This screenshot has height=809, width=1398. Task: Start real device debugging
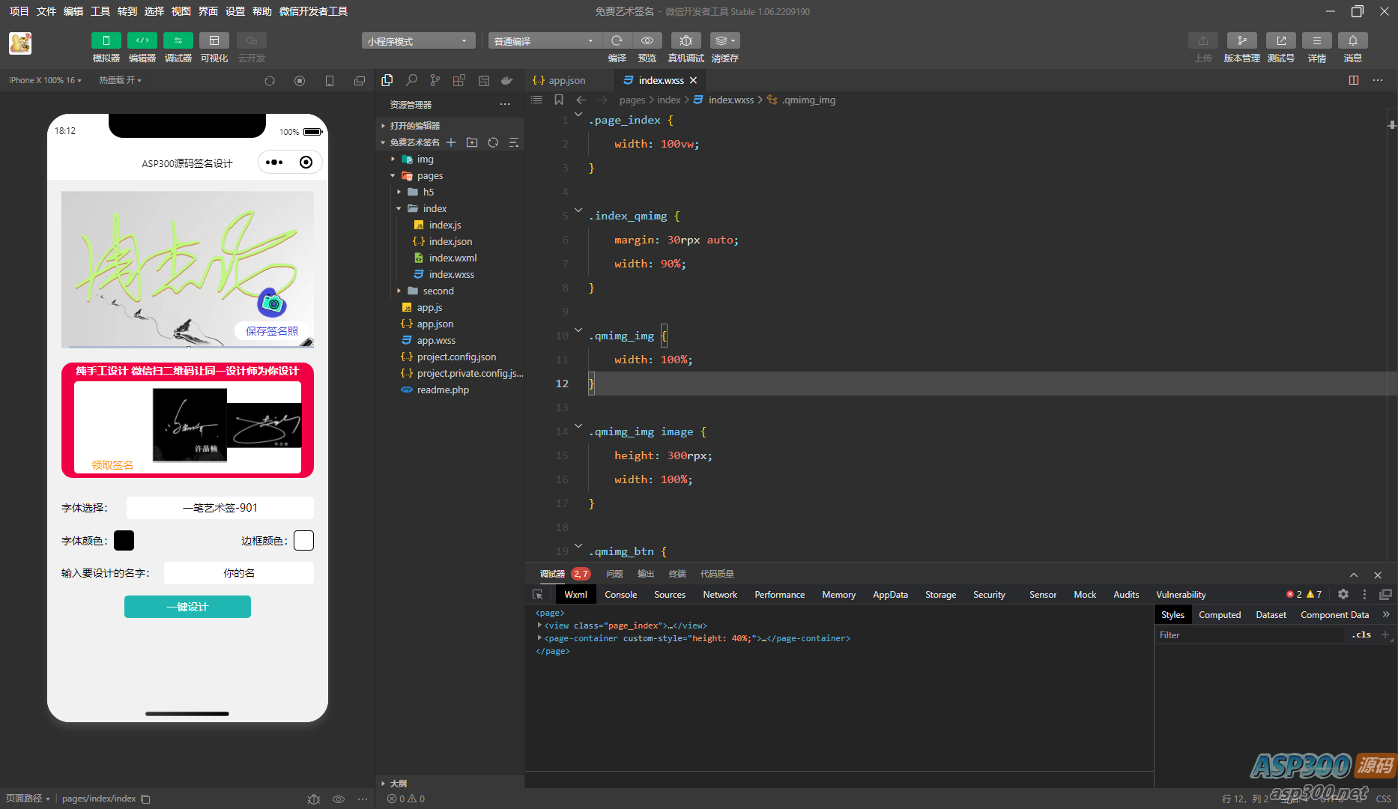[x=686, y=40]
